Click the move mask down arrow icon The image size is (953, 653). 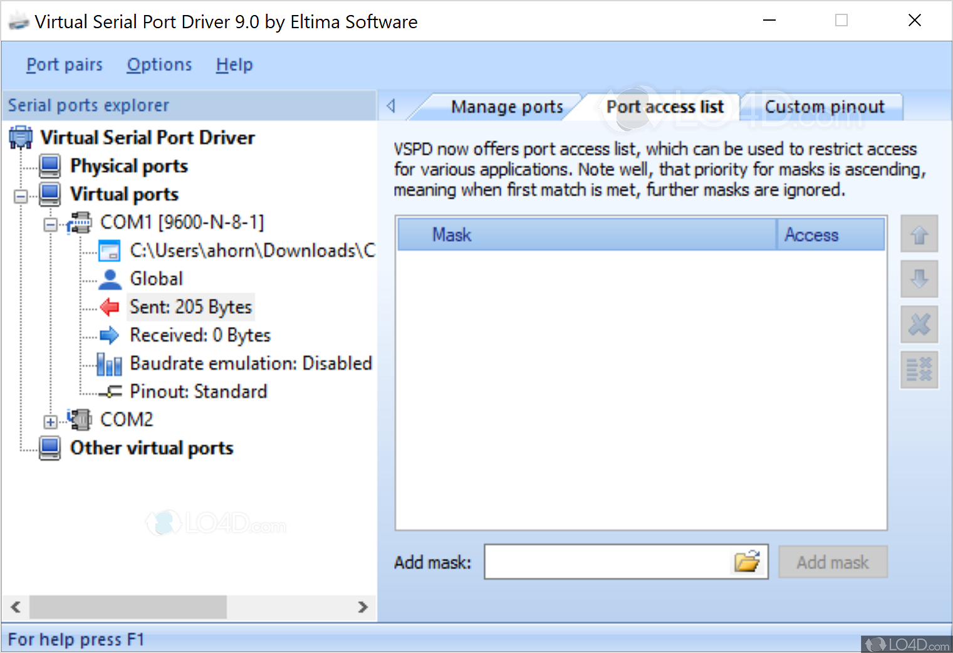(919, 279)
